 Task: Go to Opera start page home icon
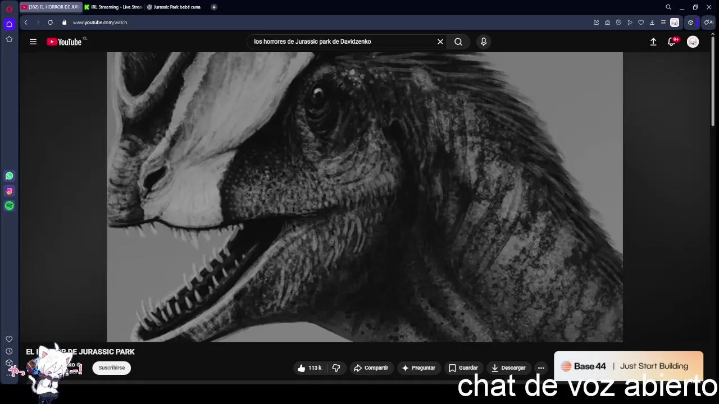[x=9, y=24]
